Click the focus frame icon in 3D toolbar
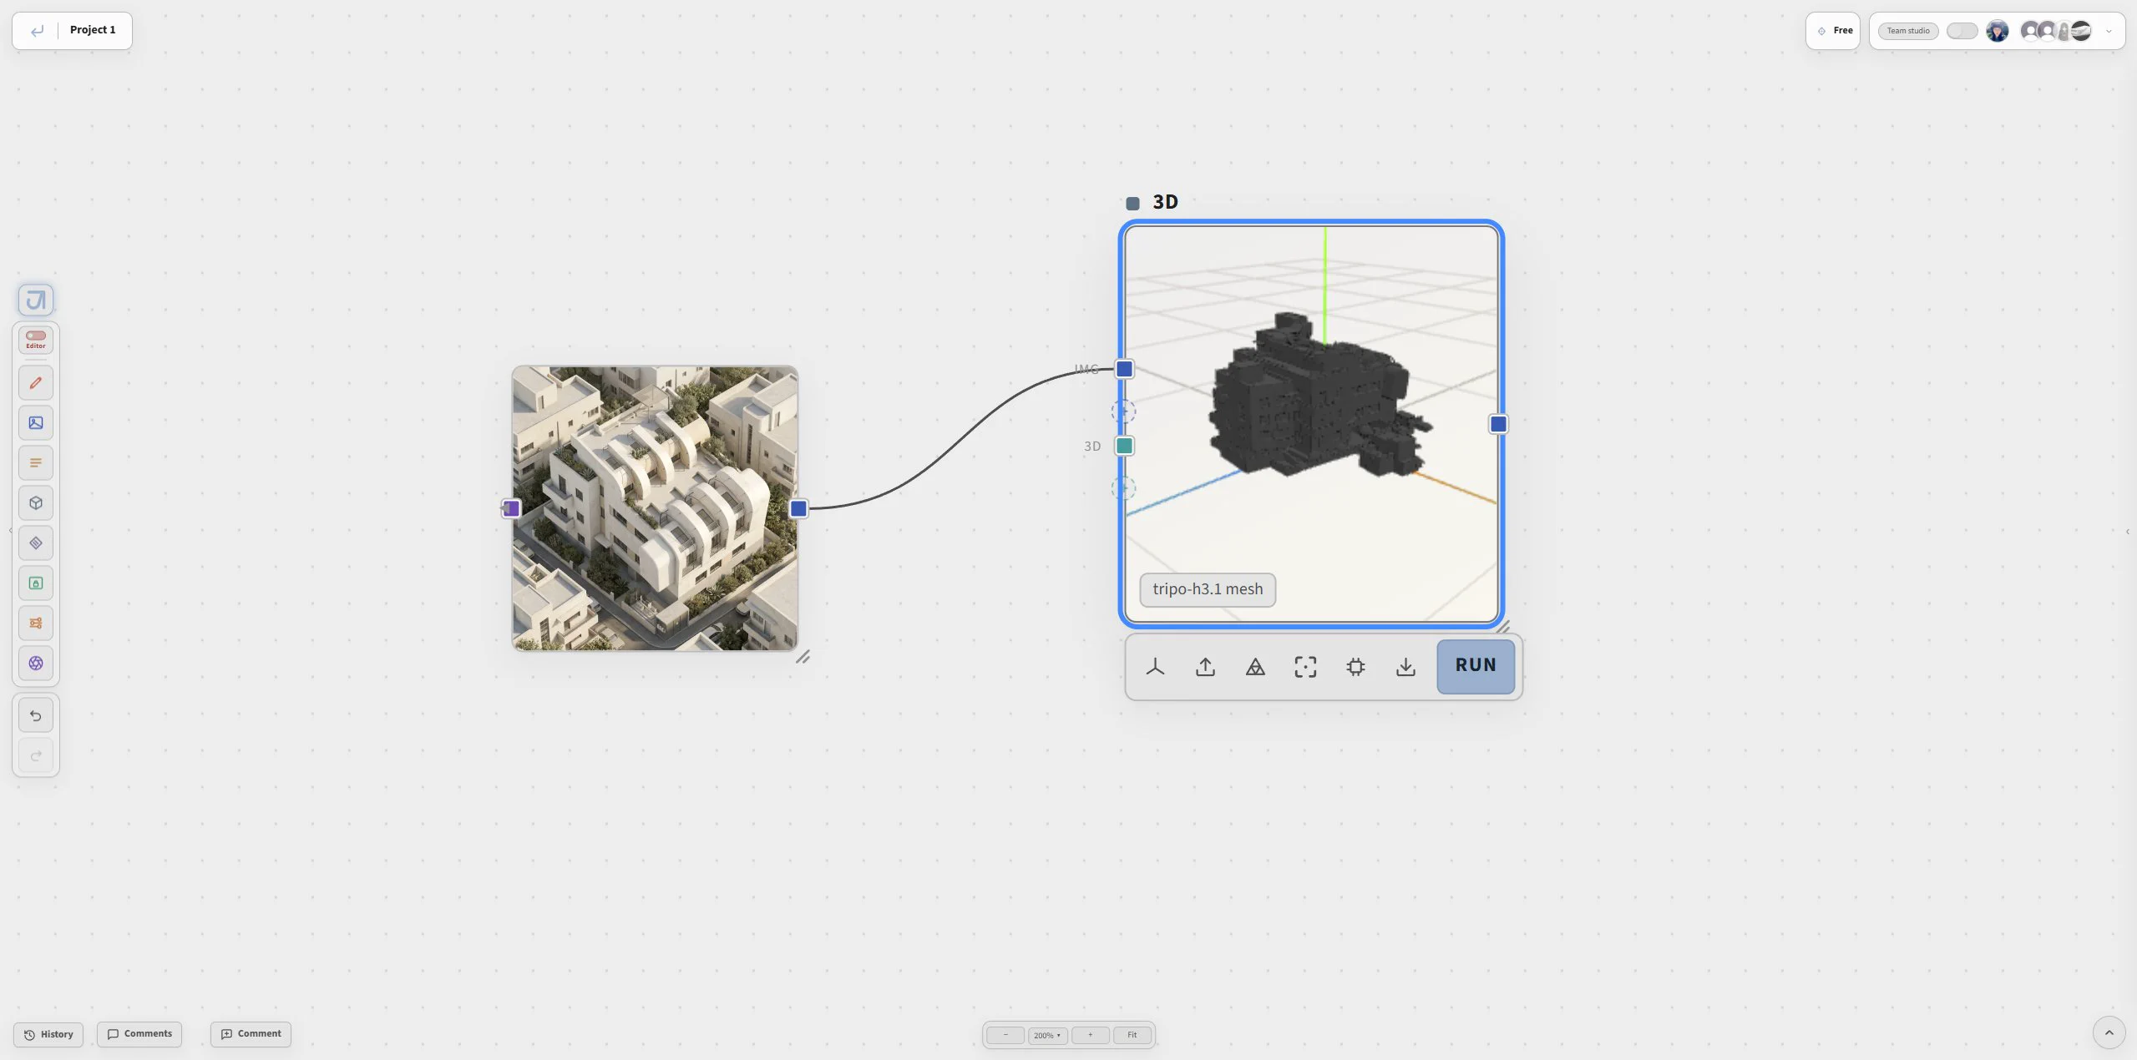 [x=1305, y=667]
